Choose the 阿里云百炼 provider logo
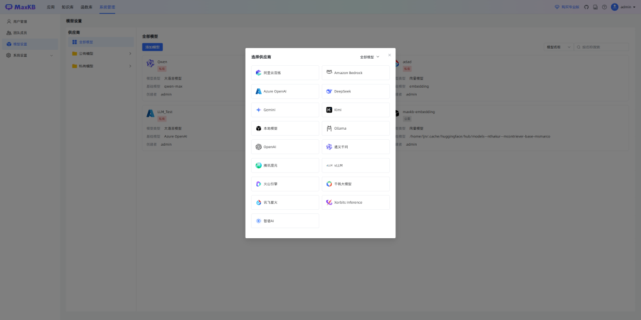The height and width of the screenshot is (320, 641). pos(258,73)
